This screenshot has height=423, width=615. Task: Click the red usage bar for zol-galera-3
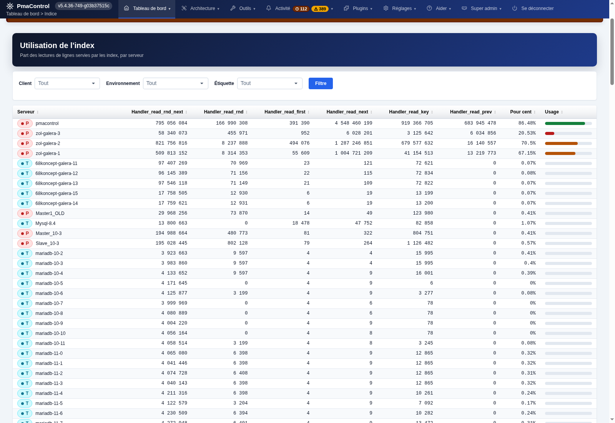click(550, 133)
